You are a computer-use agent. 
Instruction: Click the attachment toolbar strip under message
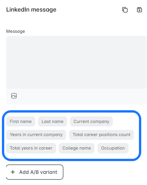click(76, 96)
